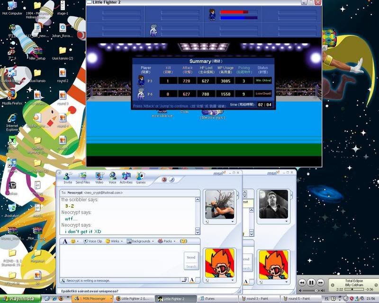Image resolution: width=379 pixels, height=303 pixels.
Task: Start a Video call with Neocrypt
Action: coord(99,177)
